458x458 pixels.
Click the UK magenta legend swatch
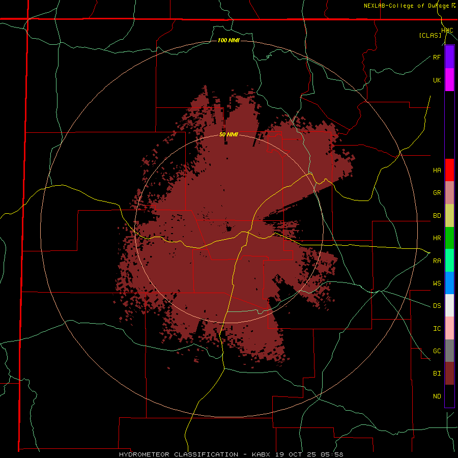pos(449,80)
